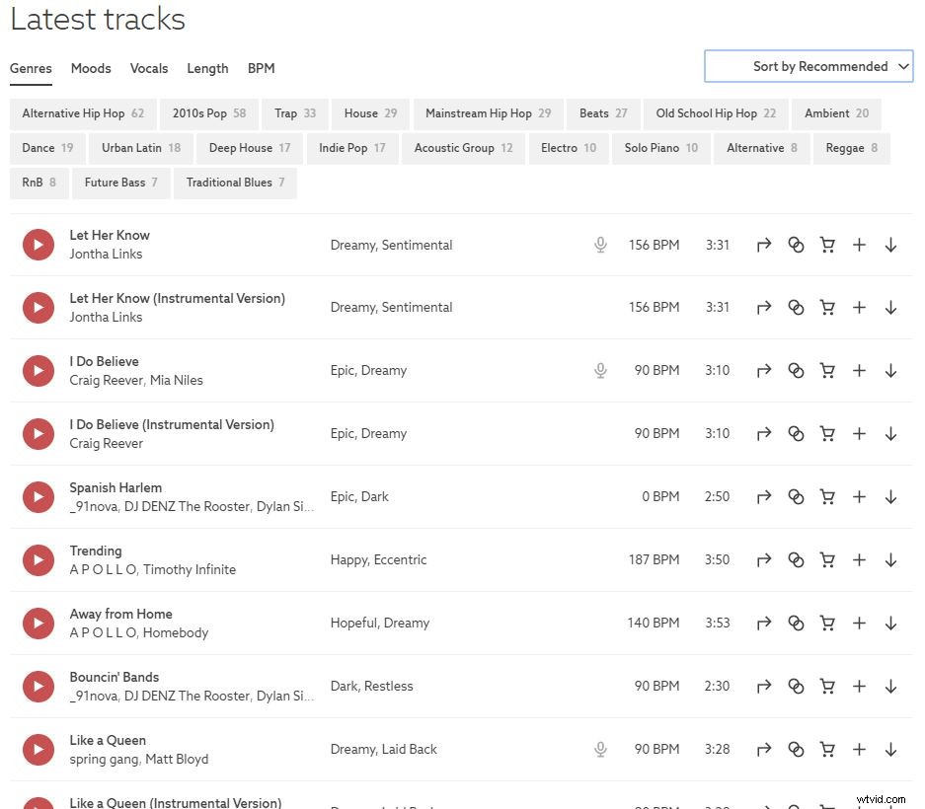Viewport: 925px width, 809px height.
Task: Download Let Her Know (Instrumental Version)
Action: (x=890, y=308)
